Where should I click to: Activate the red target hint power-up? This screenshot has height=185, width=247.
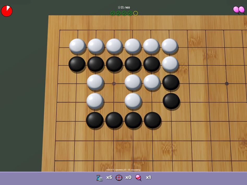119,177
